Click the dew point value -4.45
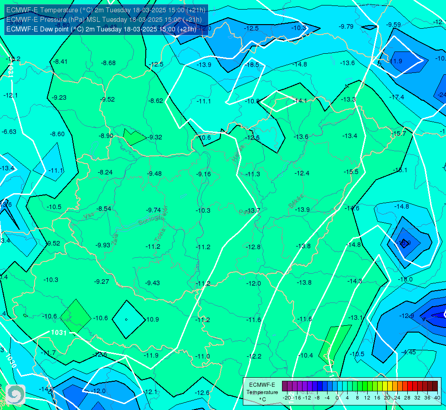 pyautogui.click(x=409, y=352)
